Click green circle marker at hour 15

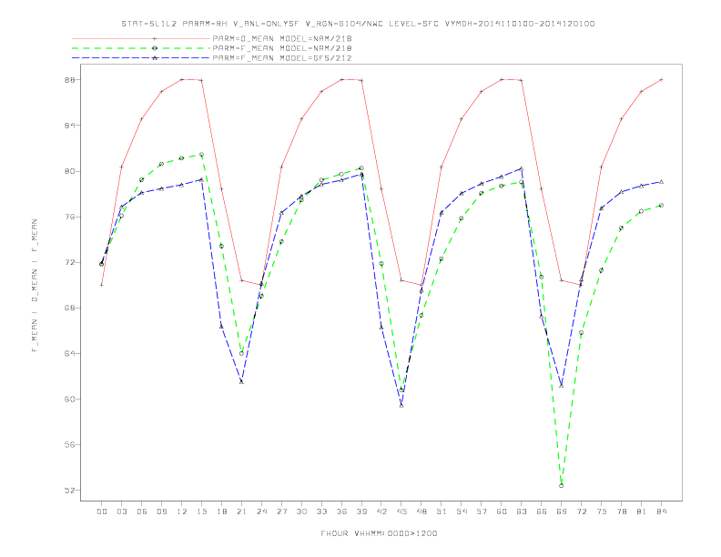coord(201,155)
